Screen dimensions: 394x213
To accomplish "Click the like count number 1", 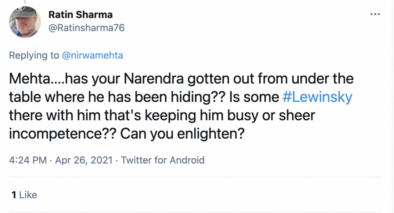I will point(14,195).
